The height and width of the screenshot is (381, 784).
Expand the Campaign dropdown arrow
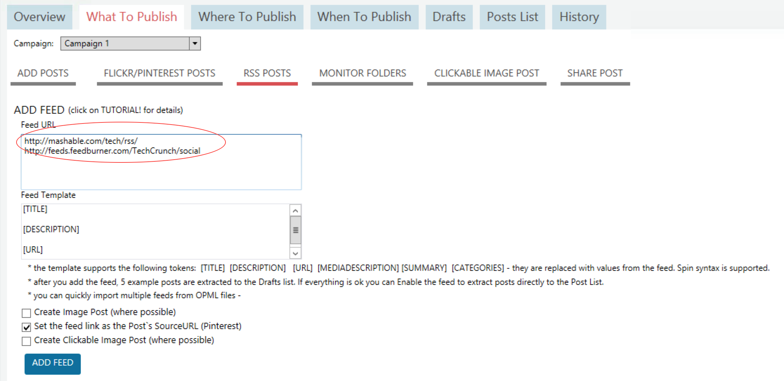coord(195,44)
